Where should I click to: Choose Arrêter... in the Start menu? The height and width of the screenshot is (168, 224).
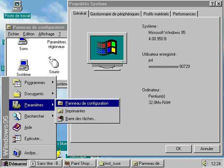33,153
